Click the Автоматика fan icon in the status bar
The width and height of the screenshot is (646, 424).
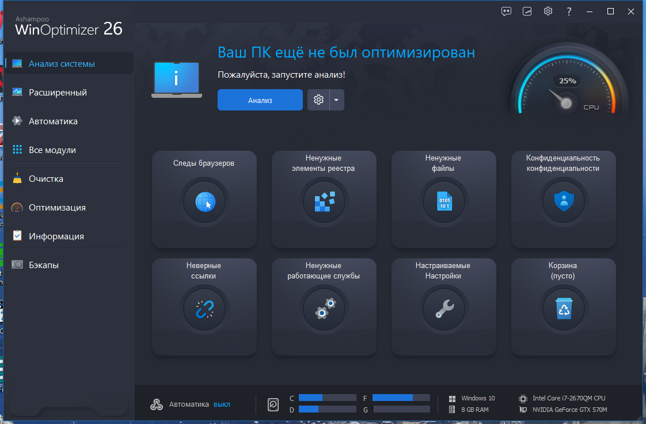157,404
